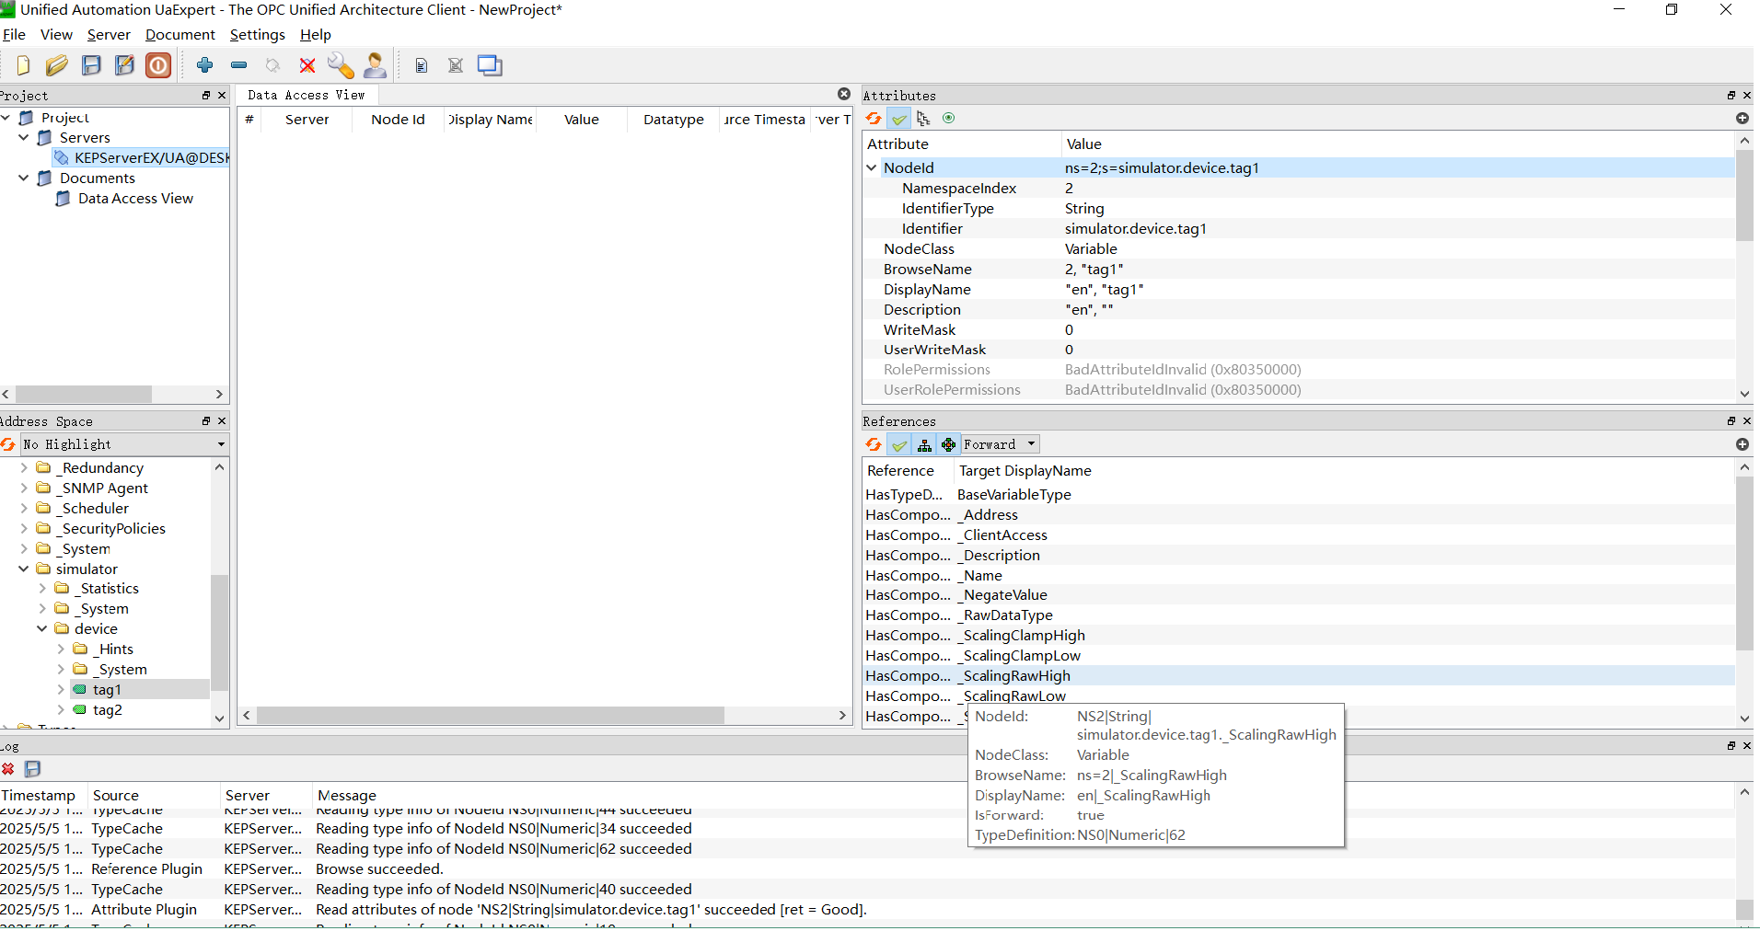
Task: Float the Address Space panel with its undock button
Action: (206, 421)
